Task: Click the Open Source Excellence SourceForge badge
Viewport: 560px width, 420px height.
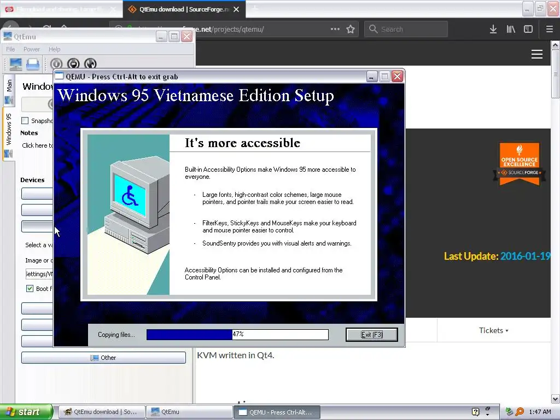Action: pos(520,164)
